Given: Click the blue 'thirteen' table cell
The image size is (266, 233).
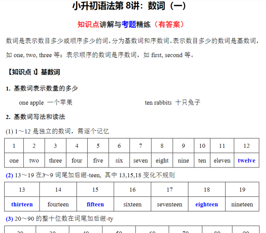Looking at the screenshot, I should 22,204.
